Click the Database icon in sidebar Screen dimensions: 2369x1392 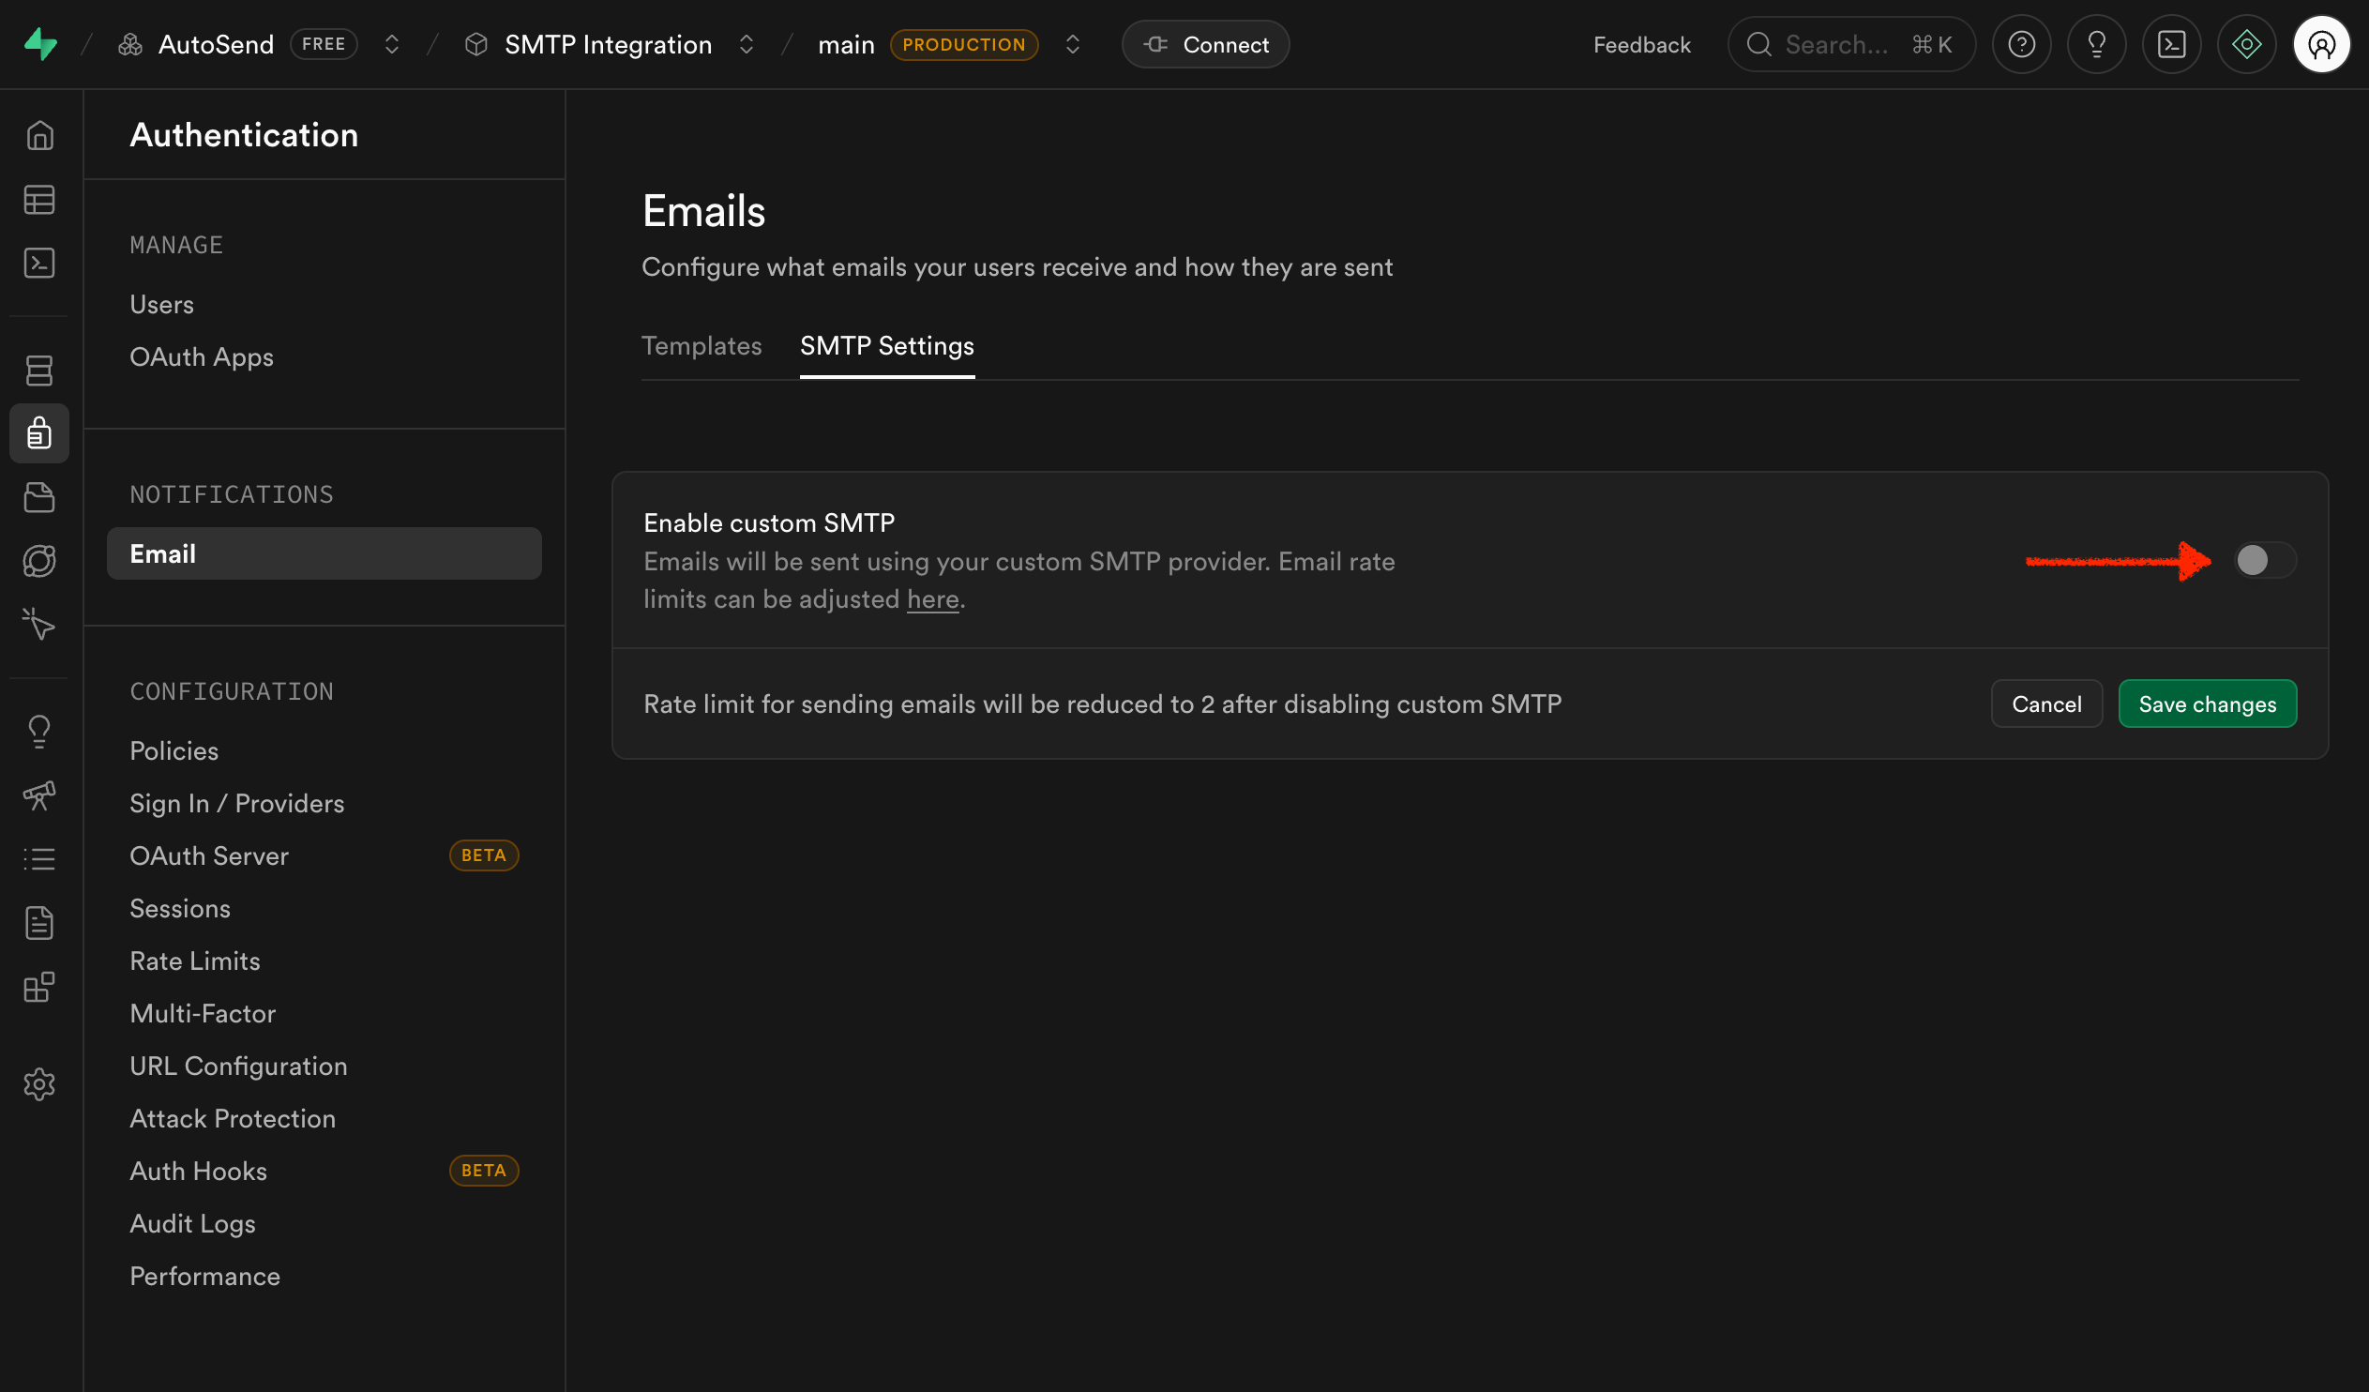pos(38,371)
